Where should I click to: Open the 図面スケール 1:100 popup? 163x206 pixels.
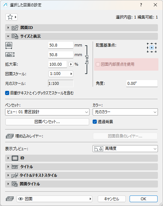click(x=61, y=74)
